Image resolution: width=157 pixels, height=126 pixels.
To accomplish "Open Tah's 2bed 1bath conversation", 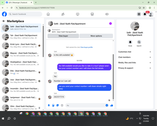I will 21,37.
